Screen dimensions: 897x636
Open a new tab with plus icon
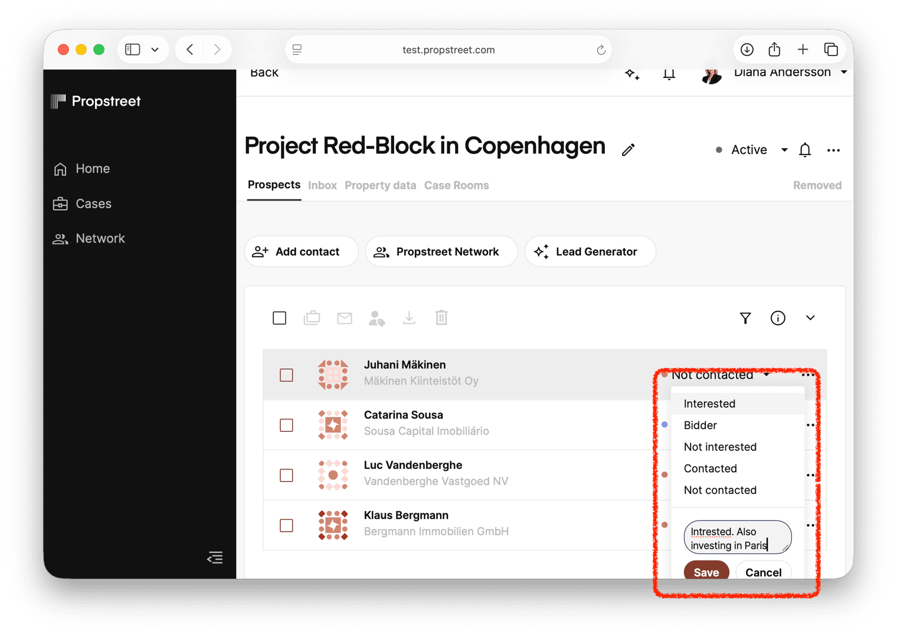pyautogui.click(x=803, y=50)
